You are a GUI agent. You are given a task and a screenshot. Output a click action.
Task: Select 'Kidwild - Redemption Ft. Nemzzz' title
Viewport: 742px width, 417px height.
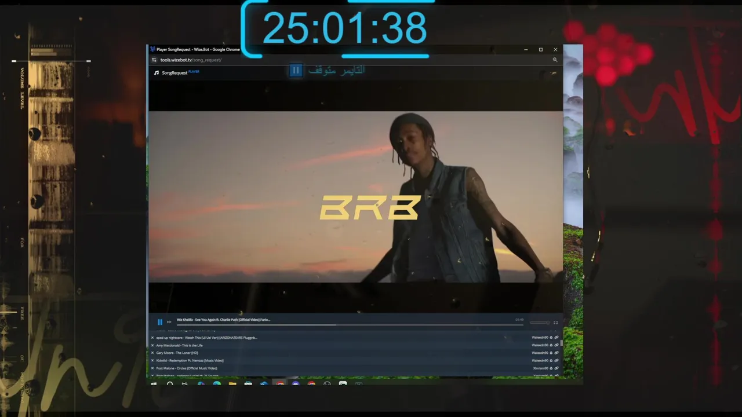tap(190, 360)
